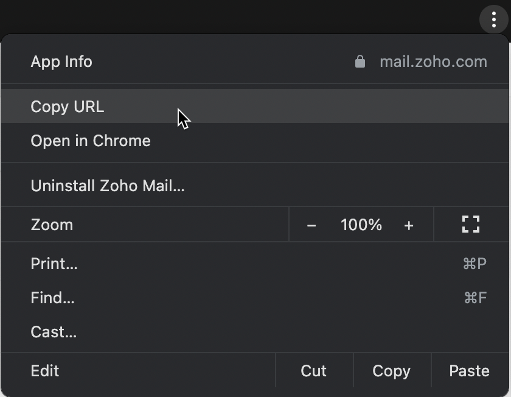
Task: Open the Print dialog
Action: pos(54,264)
